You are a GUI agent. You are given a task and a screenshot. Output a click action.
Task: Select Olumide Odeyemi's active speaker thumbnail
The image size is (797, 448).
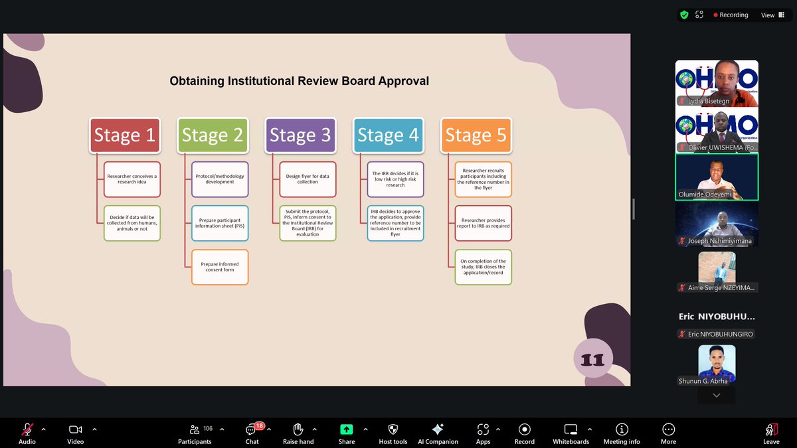tap(717, 177)
